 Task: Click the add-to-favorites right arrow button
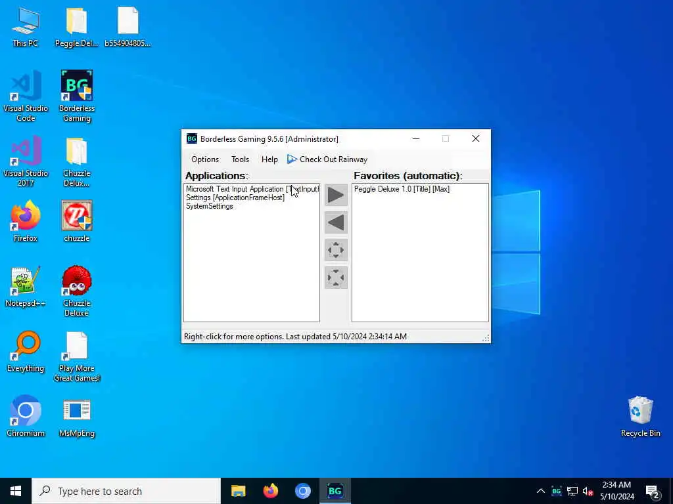point(336,195)
